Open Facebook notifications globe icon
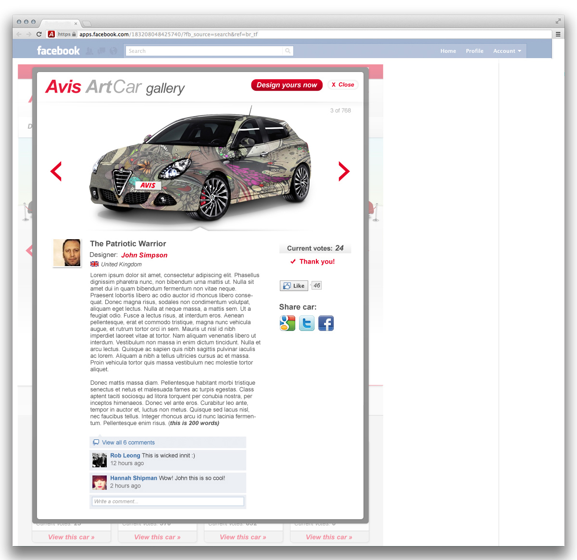The height and width of the screenshot is (560, 577). 113,51
